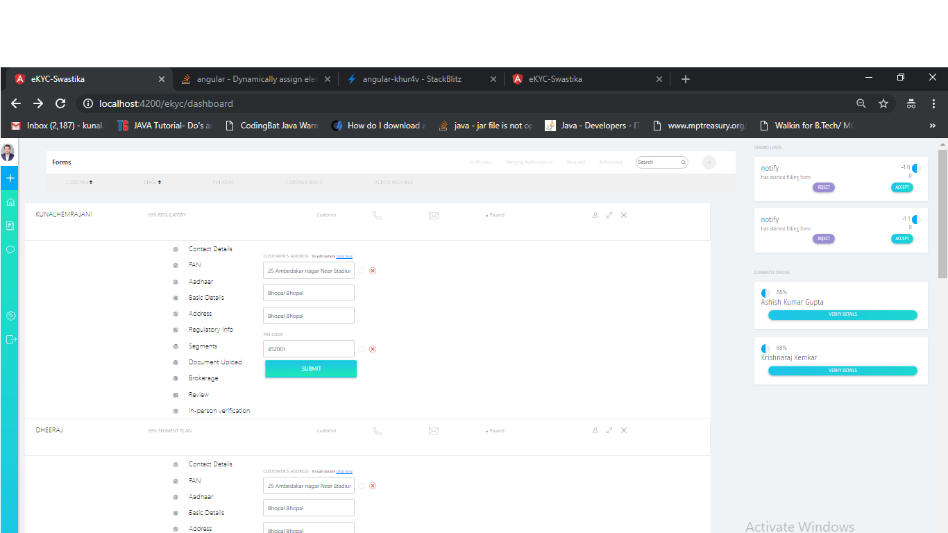Image resolution: width=948 pixels, height=533 pixels.
Task: Expand the KUNALHEMRAJANI row with the arrows icon
Action: point(609,215)
